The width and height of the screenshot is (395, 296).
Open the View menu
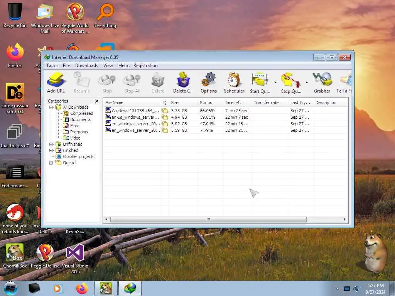click(x=108, y=66)
